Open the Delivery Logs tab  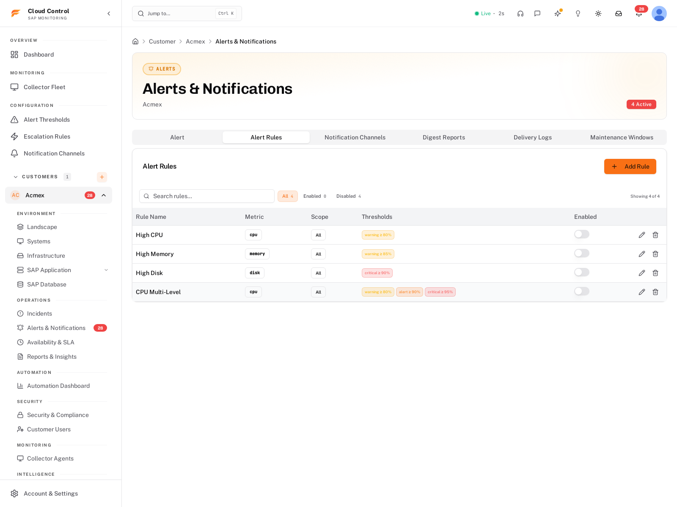[x=533, y=137]
